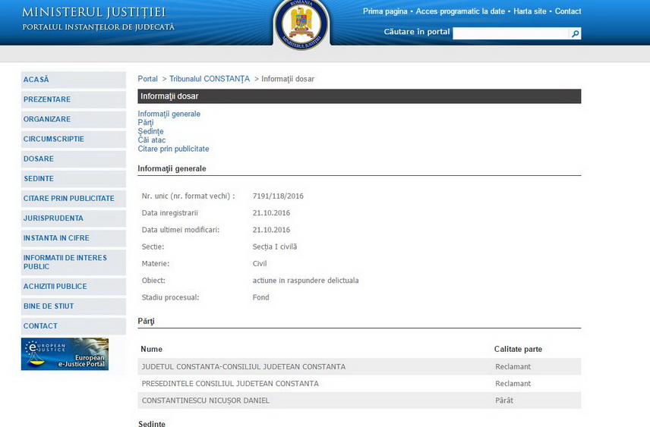
Task: Select ACASĂ in the sidebar menu
Action: pyautogui.click(x=36, y=80)
